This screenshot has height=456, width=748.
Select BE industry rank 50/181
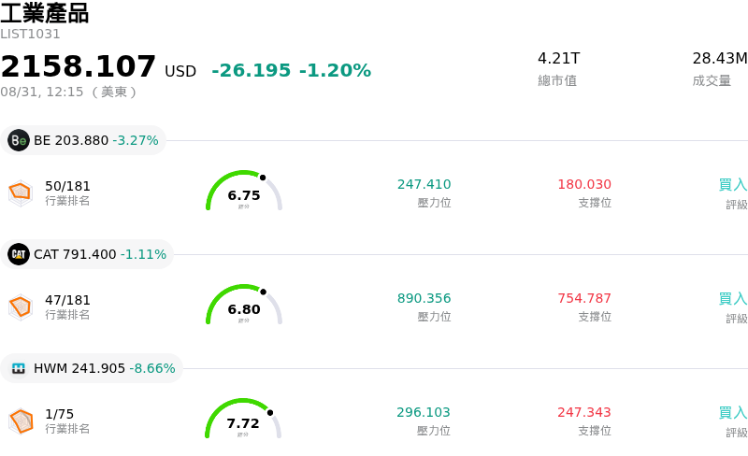tap(67, 186)
